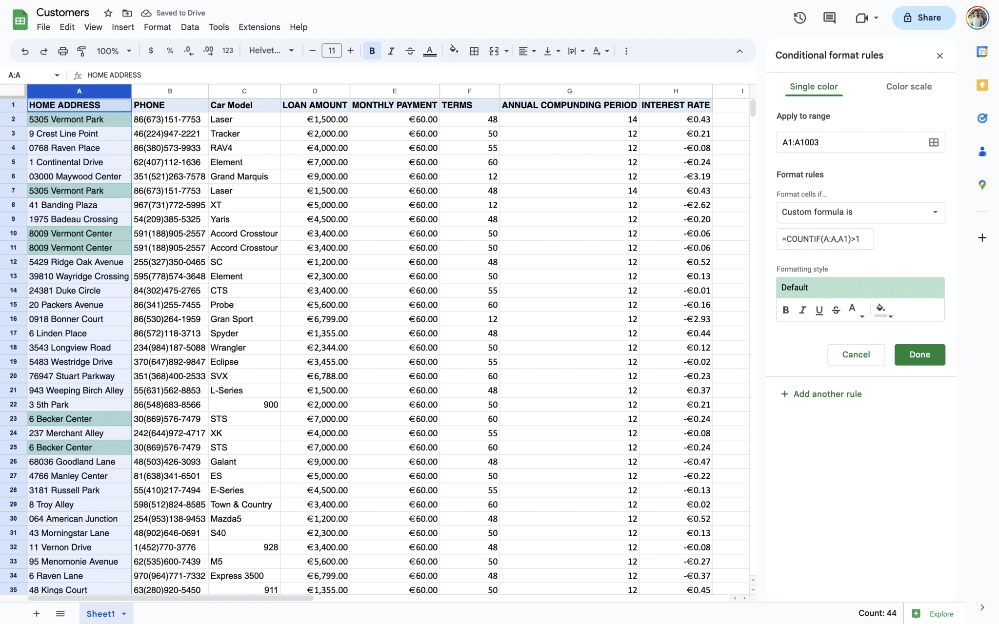Image resolution: width=999 pixels, height=624 pixels.
Task: Switch to Color scale tab
Action: (908, 86)
